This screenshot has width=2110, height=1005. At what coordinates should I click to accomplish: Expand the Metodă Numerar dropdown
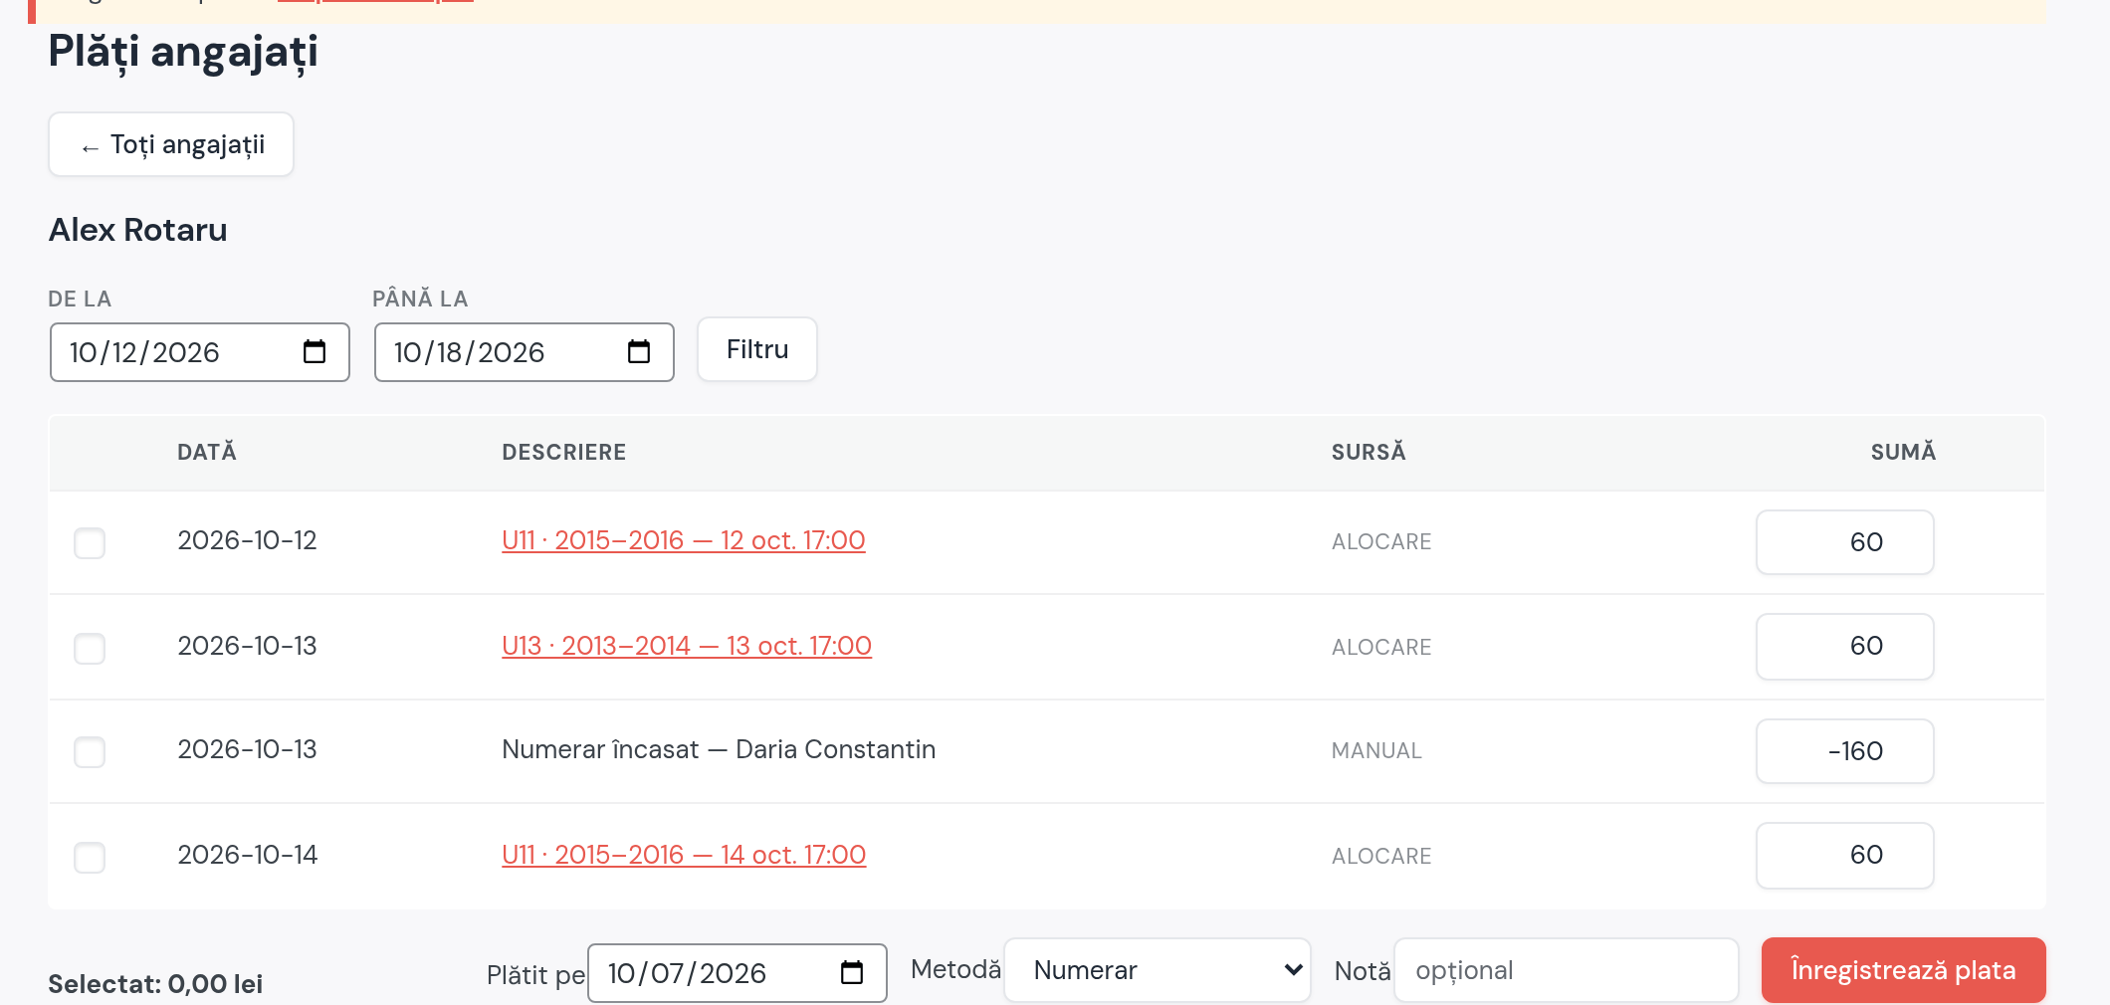point(1158,970)
